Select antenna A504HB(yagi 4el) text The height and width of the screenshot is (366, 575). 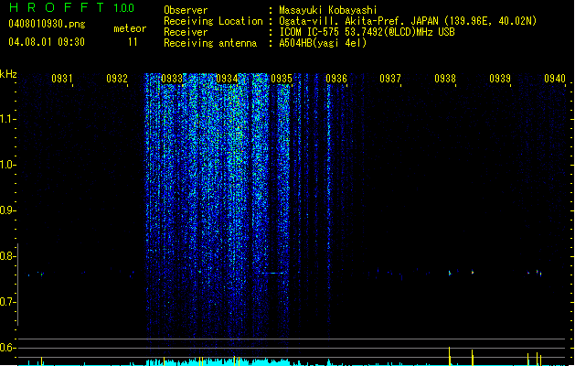point(323,43)
